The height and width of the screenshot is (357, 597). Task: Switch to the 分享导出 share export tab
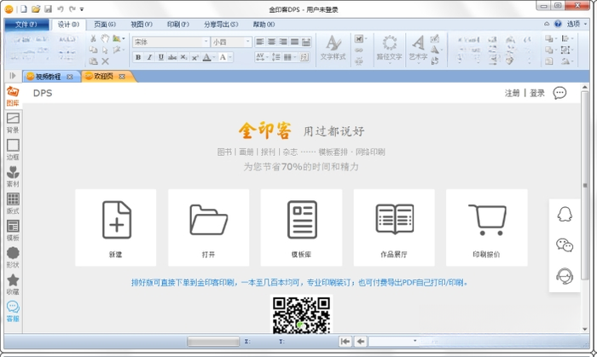pyautogui.click(x=221, y=25)
